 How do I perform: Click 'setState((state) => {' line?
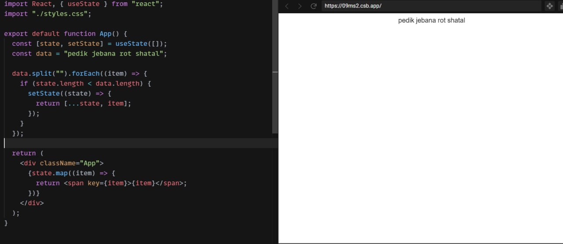pos(69,93)
